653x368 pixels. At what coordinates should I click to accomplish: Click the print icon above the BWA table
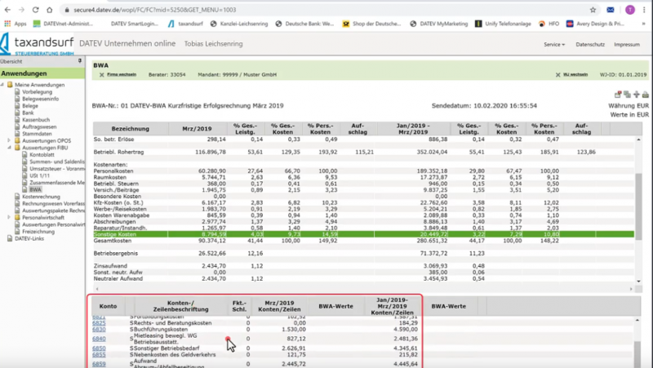coord(646,95)
